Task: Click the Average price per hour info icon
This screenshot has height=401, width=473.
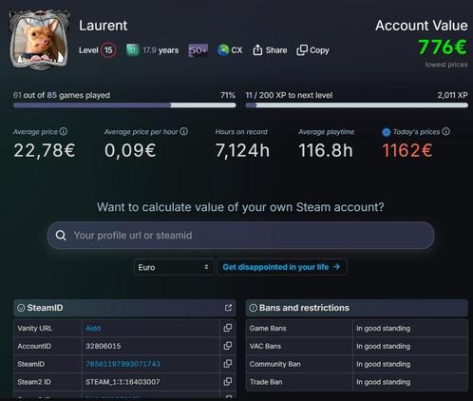Action: tap(184, 131)
